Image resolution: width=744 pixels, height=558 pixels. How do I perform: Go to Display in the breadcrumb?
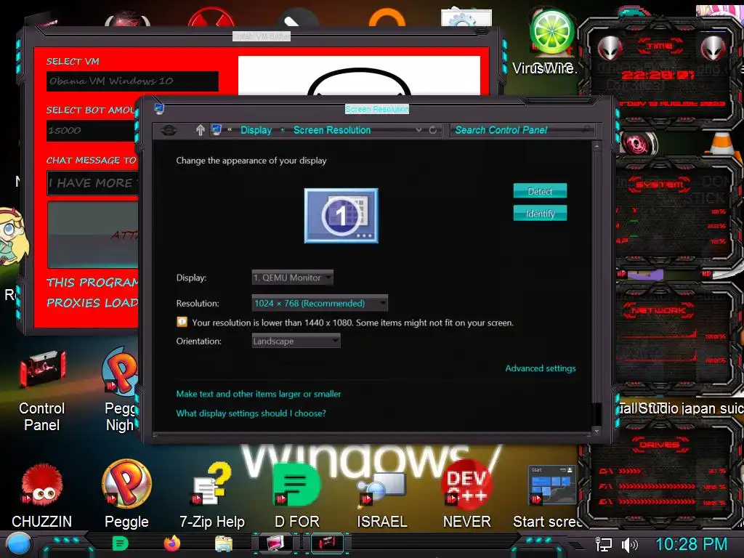click(256, 130)
